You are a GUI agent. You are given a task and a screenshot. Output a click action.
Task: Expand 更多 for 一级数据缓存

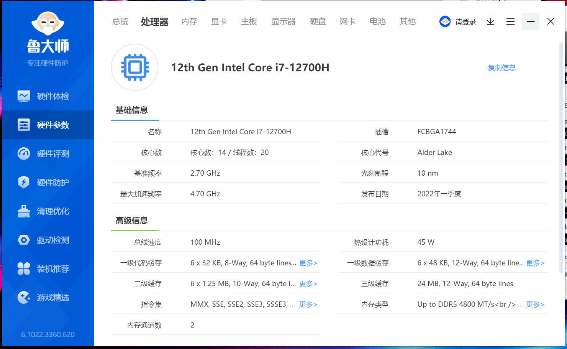pos(535,263)
